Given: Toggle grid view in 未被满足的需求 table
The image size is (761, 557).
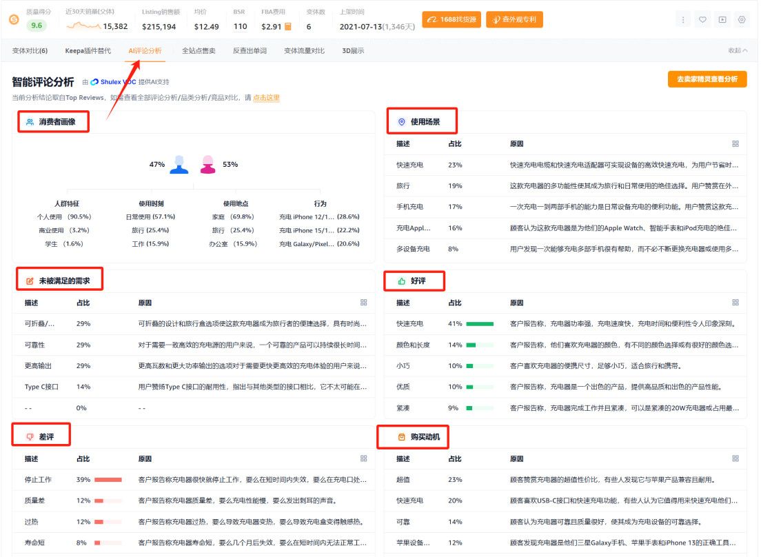Looking at the screenshot, I should click(x=363, y=302).
